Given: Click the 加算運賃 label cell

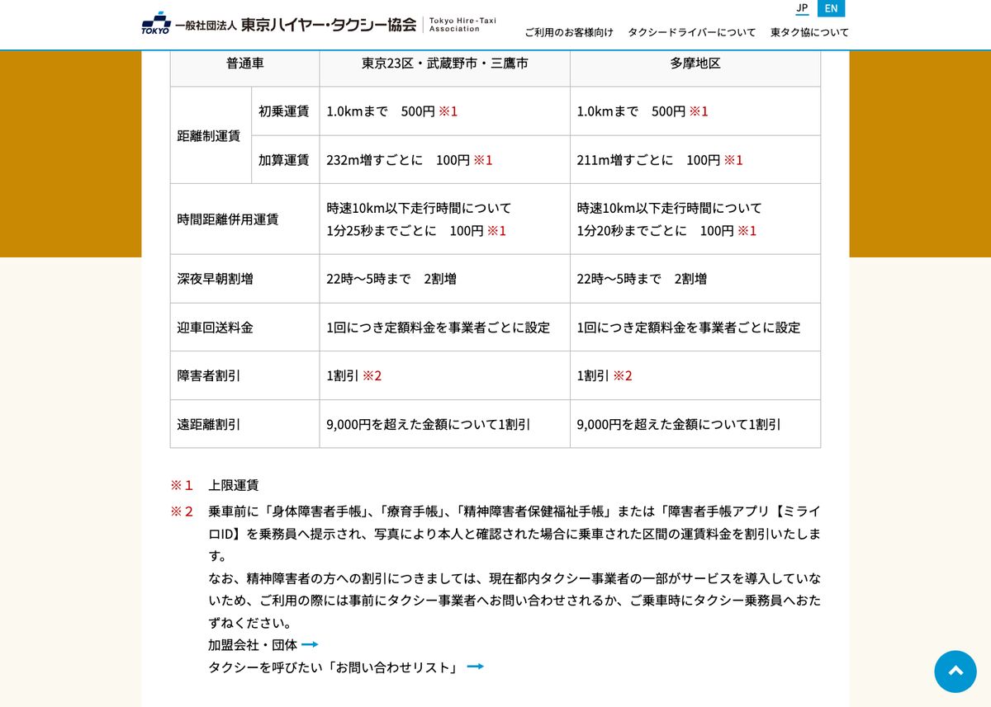Looking at the screenshot, I should 284,159.
